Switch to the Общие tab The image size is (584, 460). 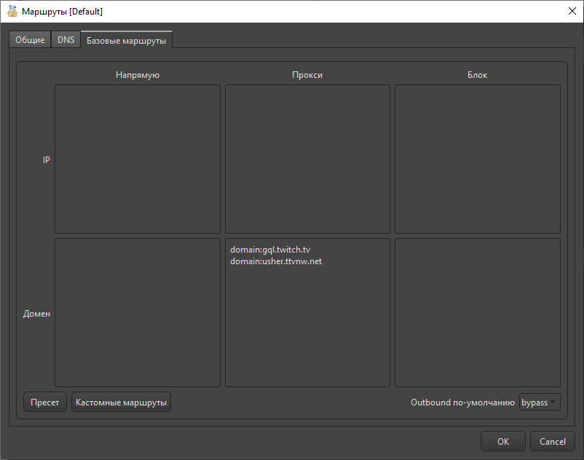30,40
